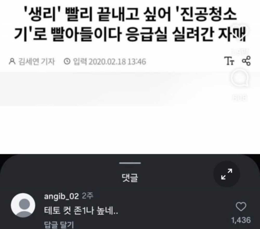The height and width of the screenshot is (229, 260).
Task: Click the faded 808 comment count
Action: pyautogui.click(x=240, y=98)
